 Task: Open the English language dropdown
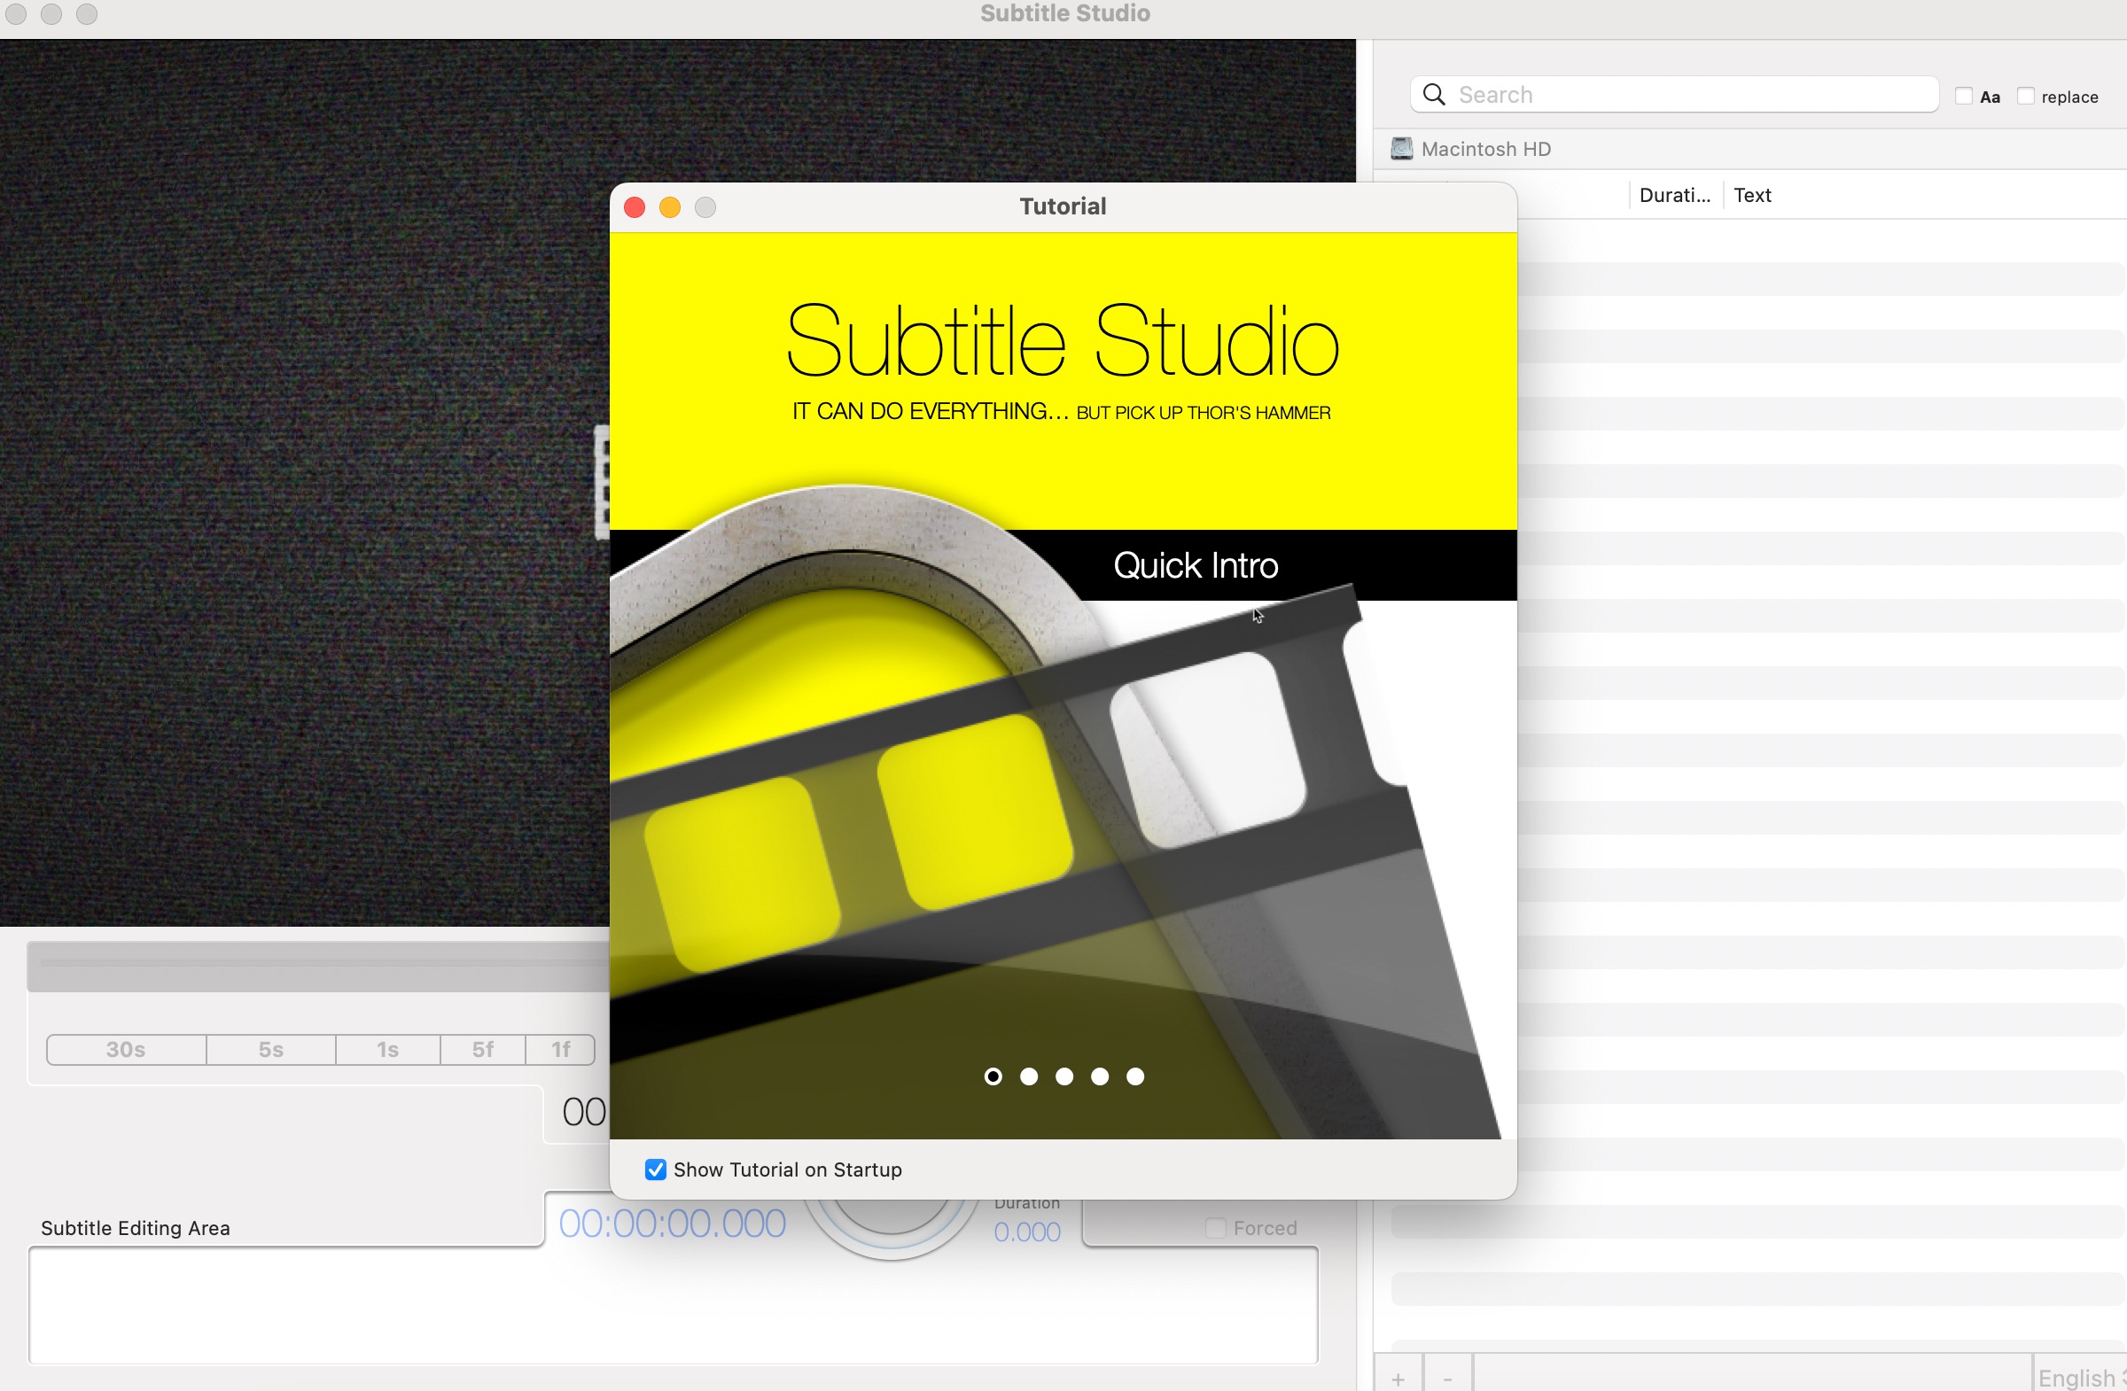pyautogui.click(x=2081, y=1377)
